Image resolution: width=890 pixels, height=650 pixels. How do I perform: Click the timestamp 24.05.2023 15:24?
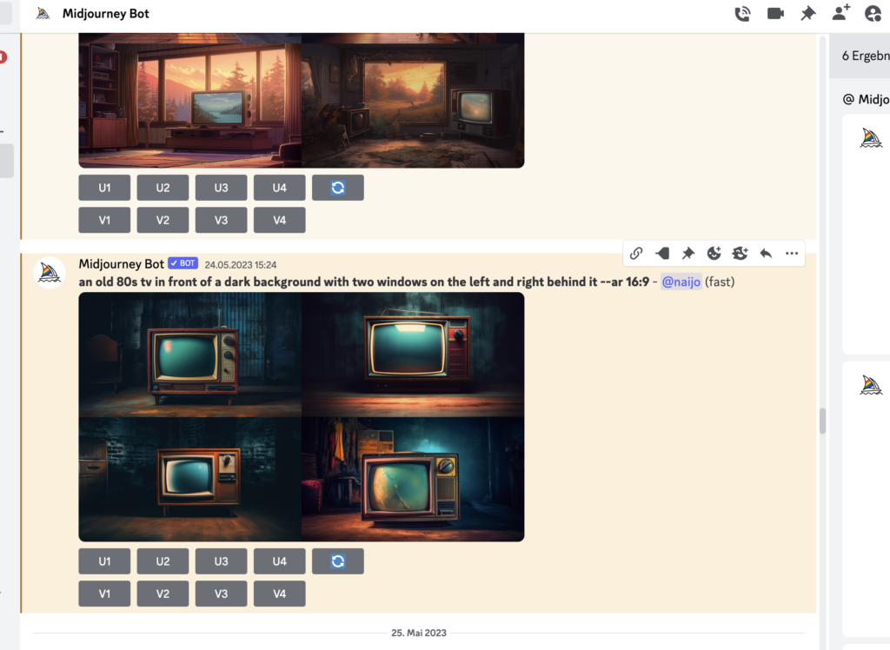(x=241, y=264)
